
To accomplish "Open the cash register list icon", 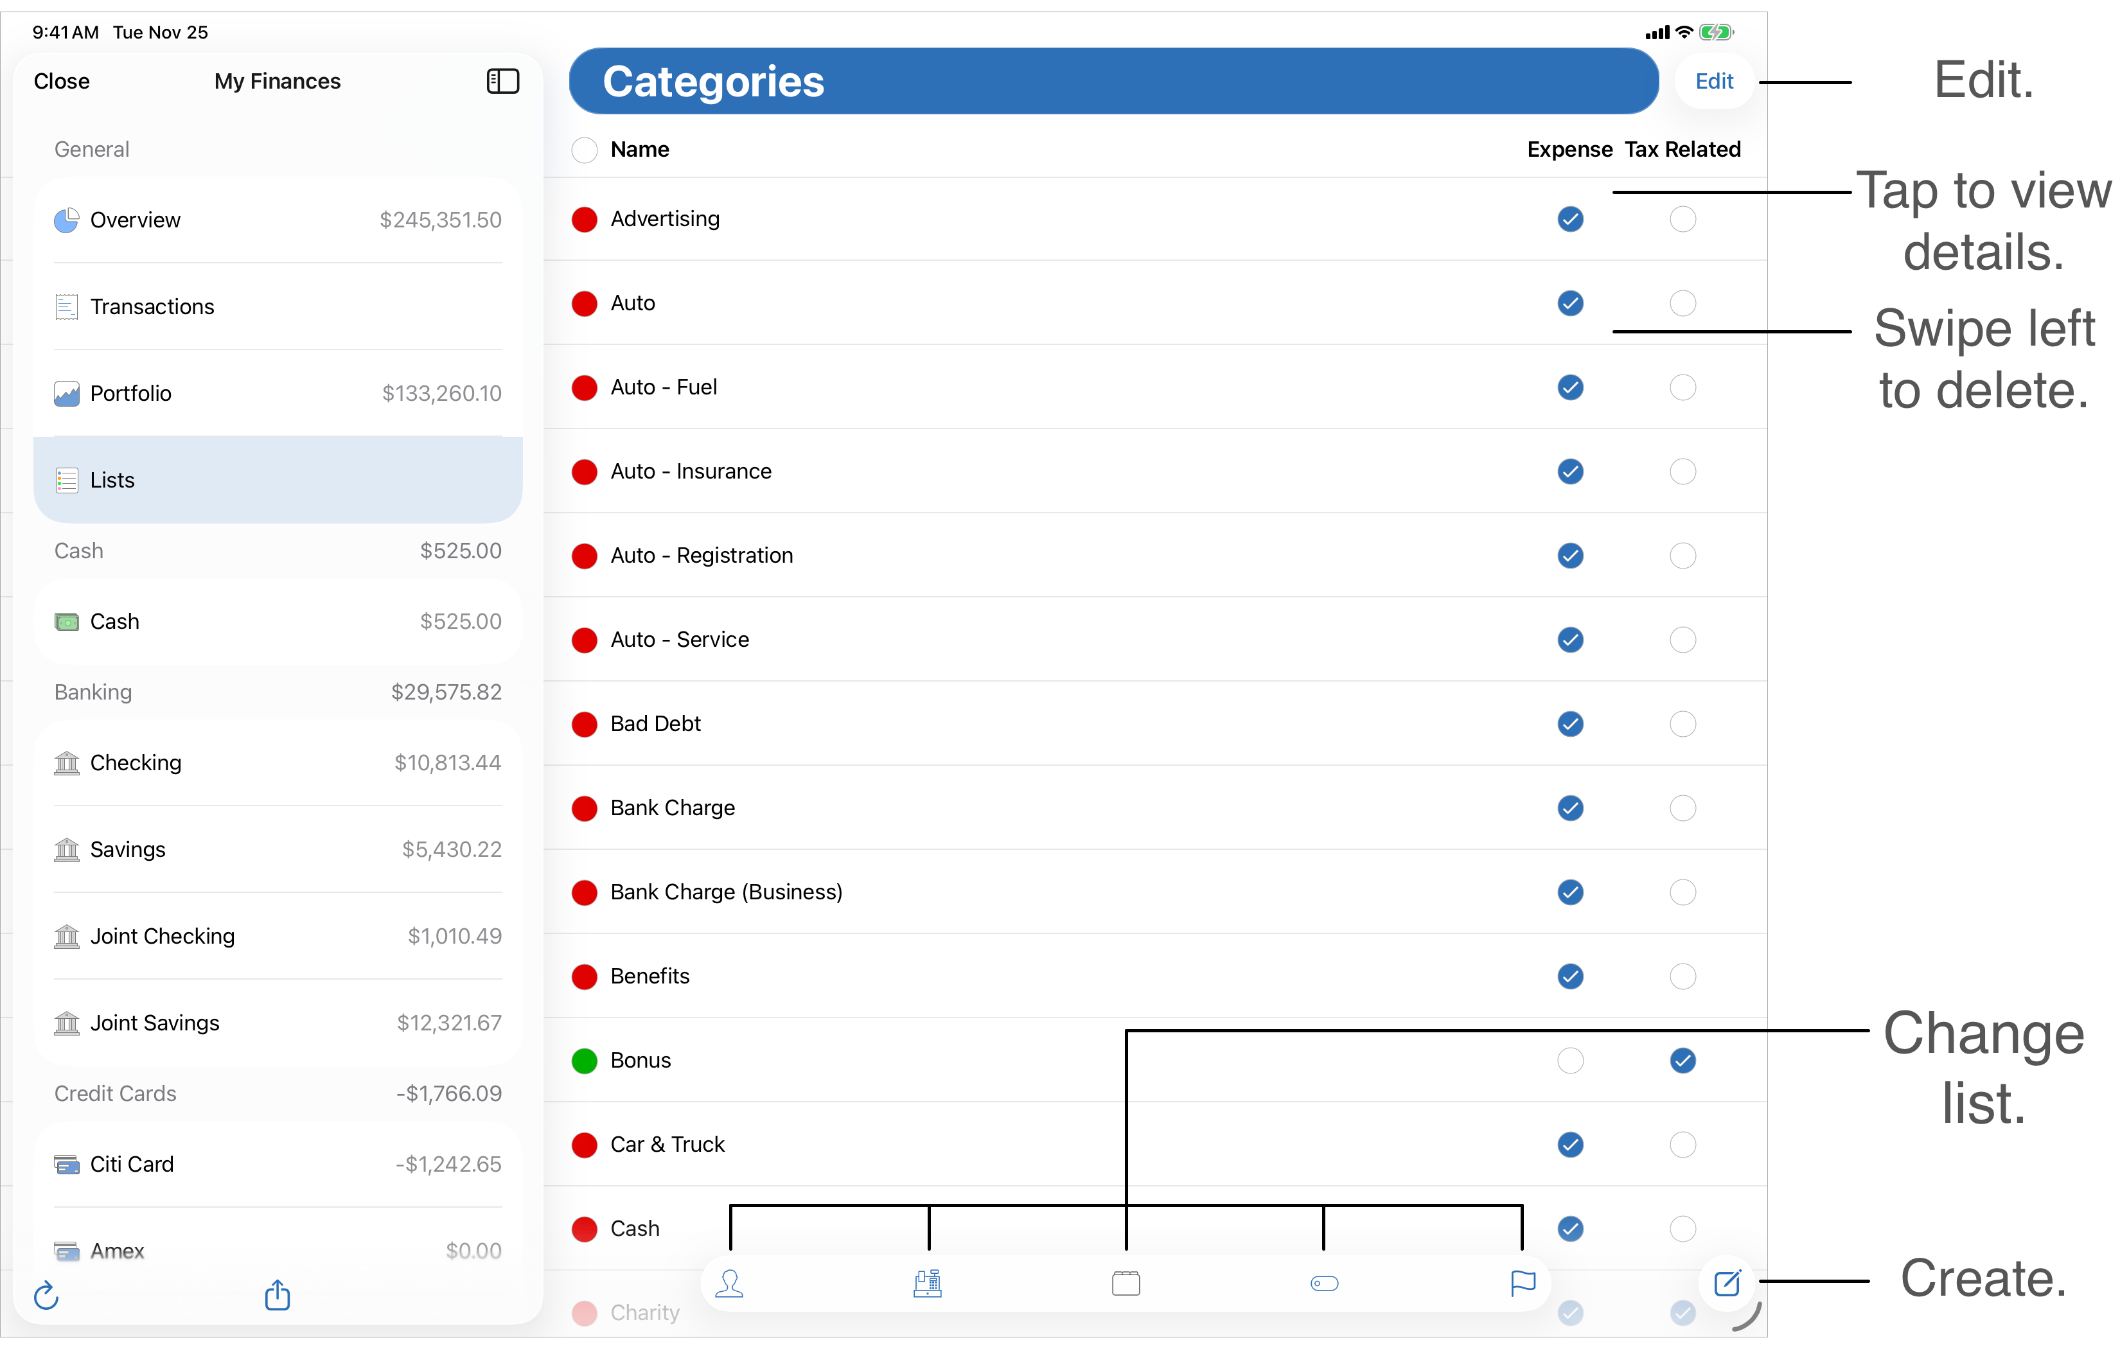I will click(927, 1284).
